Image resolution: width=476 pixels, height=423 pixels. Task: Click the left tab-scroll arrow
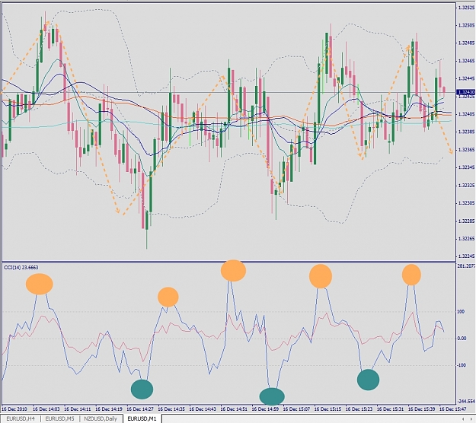pyautogui.click(x=462, y=419)
